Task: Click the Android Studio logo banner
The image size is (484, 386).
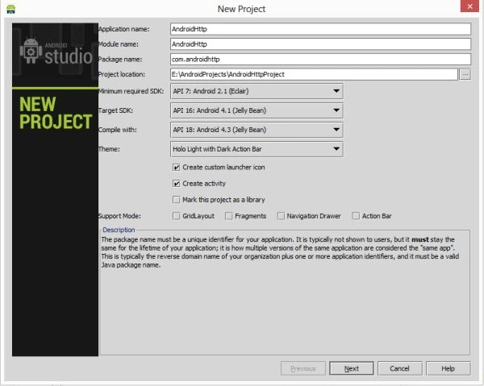Action: click(55, 55)
